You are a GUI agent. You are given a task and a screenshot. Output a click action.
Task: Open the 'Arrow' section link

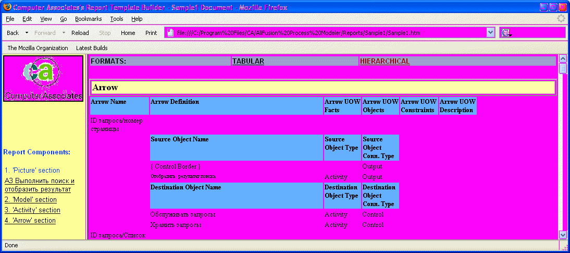[x=30, y=220]
